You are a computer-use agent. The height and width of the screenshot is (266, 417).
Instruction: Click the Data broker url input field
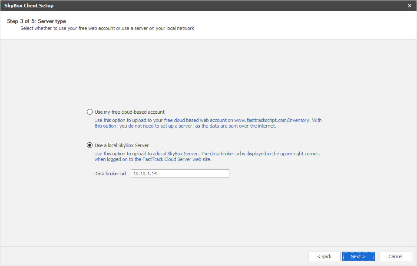[x=180, y=174]
